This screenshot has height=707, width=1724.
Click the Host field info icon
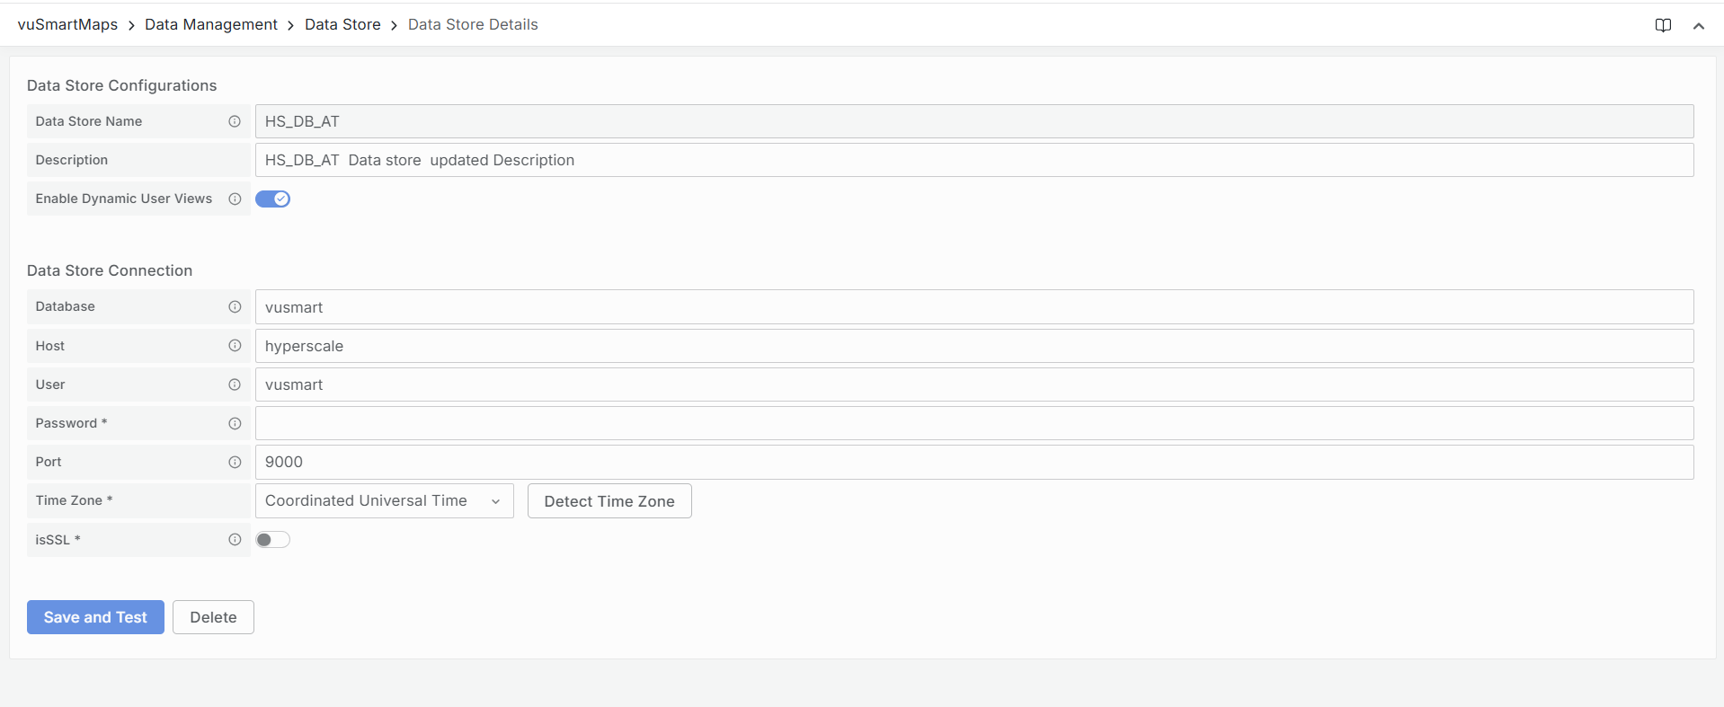[x=235, y=346]
